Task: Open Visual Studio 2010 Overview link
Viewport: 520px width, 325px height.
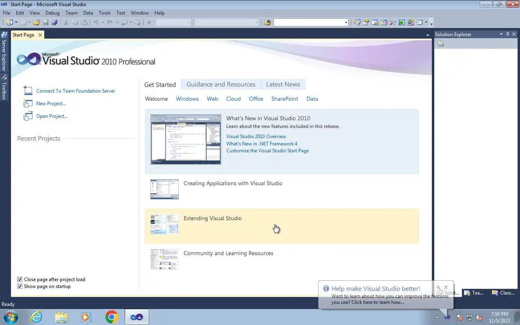Action: pos(256,136)
